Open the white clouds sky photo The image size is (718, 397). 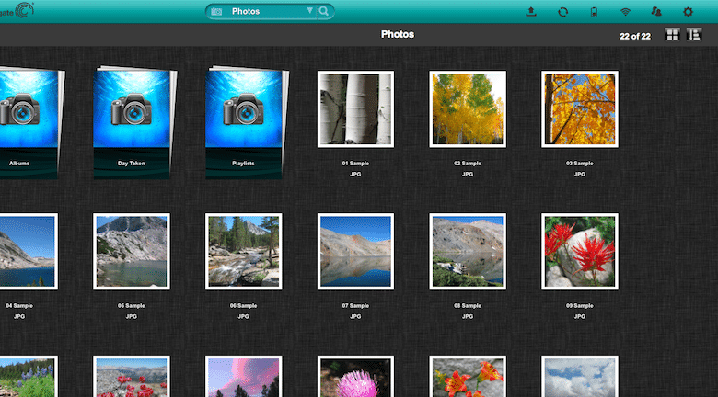[x=580, y=377]
